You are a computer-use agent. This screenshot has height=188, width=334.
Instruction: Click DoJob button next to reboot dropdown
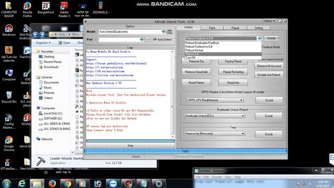271,38
